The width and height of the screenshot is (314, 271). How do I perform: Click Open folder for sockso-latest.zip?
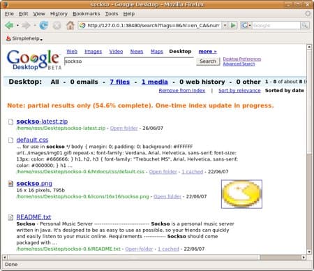point(124,129)
